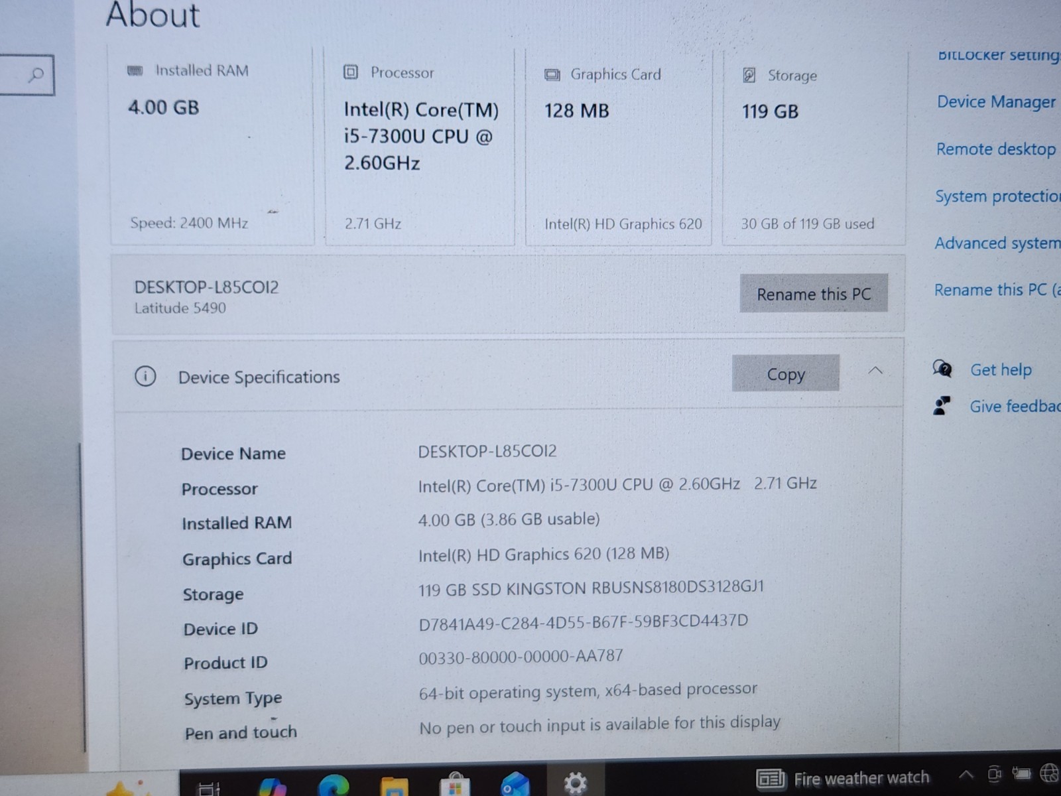Open the Get help link
The width and height of the screenshot is (1061, 796).
coord(1001,369)
